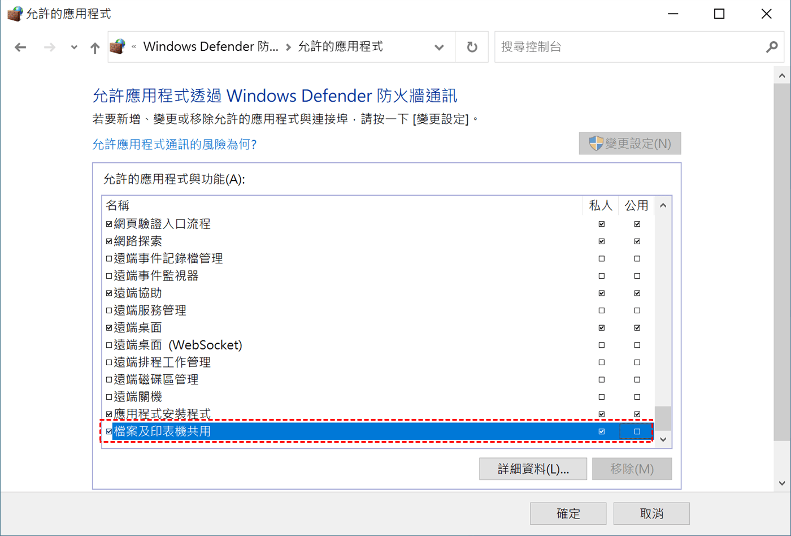
Task: Click the firewall icon in address bar
Action: 118,46
